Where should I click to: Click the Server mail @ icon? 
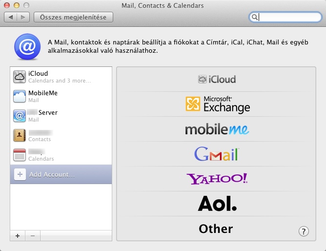pos(20,116)
